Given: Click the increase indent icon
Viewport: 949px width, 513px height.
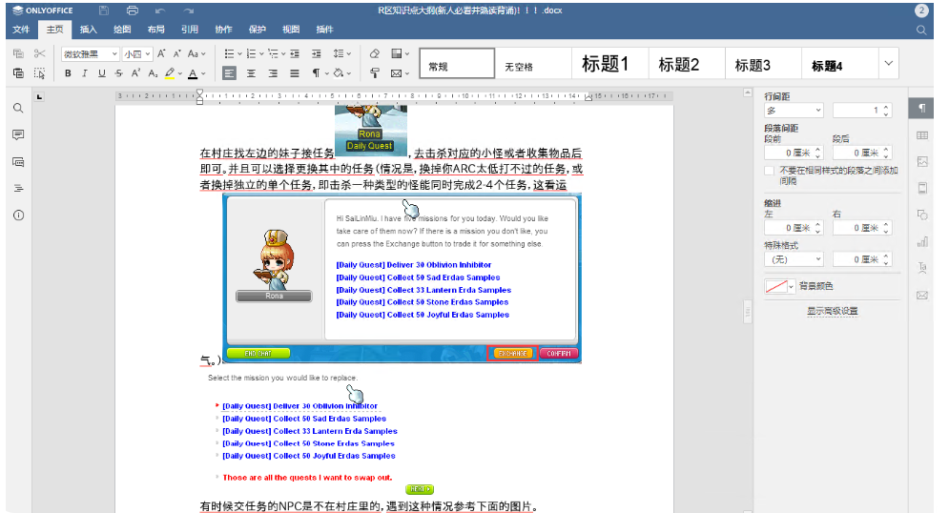Looking at the screenshot, I should tap(317, 53).
